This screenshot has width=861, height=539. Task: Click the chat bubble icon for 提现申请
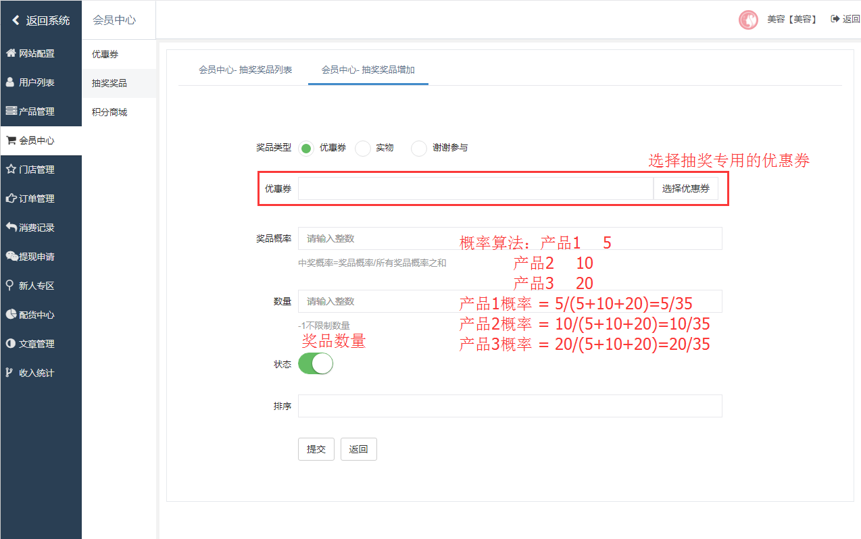click(x=11, y=257)
